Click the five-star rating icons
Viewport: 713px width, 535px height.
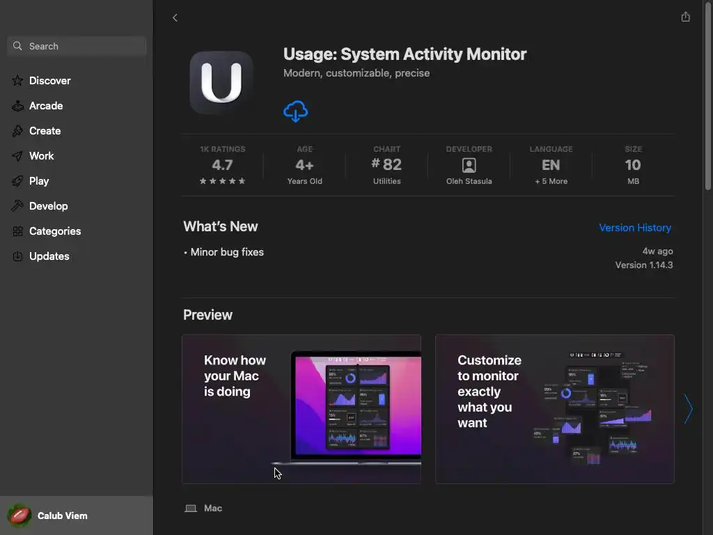click(x=222, y=181)
